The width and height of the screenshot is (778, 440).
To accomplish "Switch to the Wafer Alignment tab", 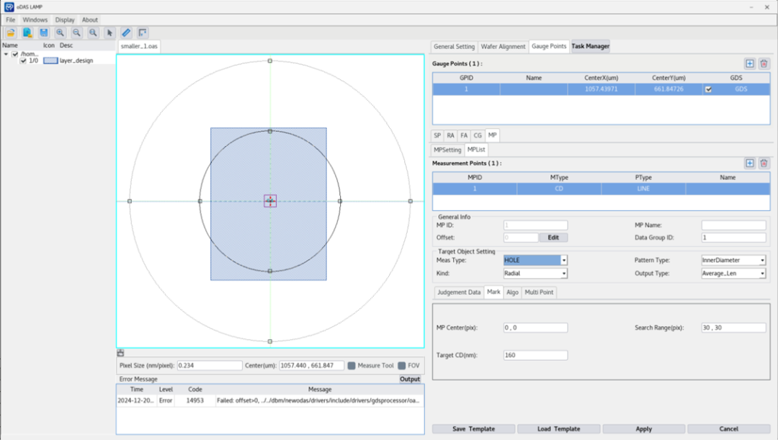I will click(x=503, y=46).
